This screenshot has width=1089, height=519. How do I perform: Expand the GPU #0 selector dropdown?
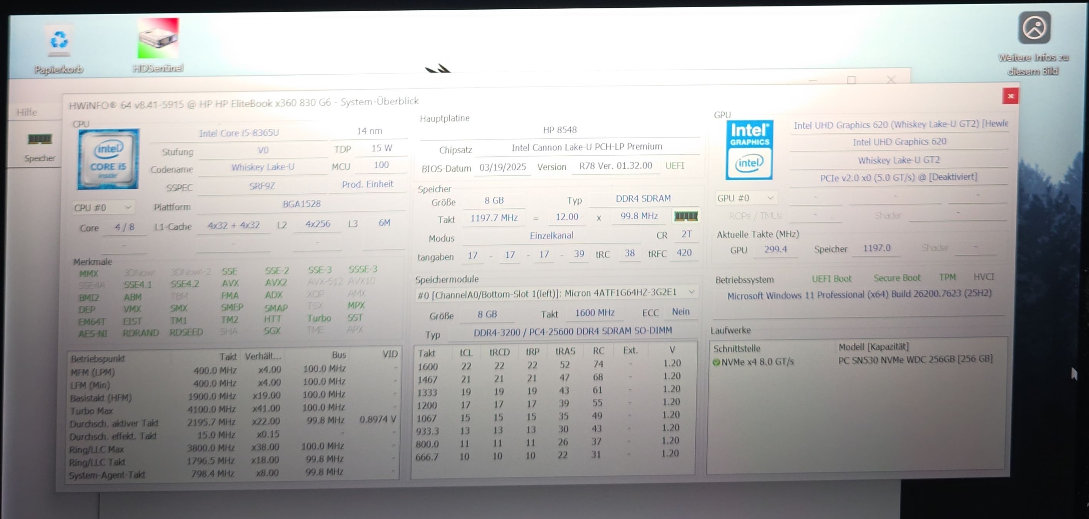point(746,198)
